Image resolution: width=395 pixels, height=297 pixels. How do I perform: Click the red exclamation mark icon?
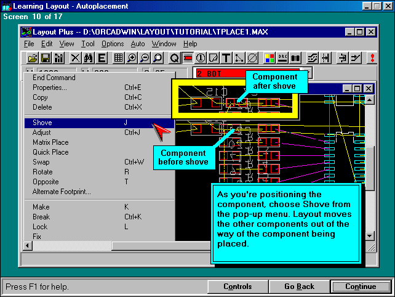(x=372, y=58)
